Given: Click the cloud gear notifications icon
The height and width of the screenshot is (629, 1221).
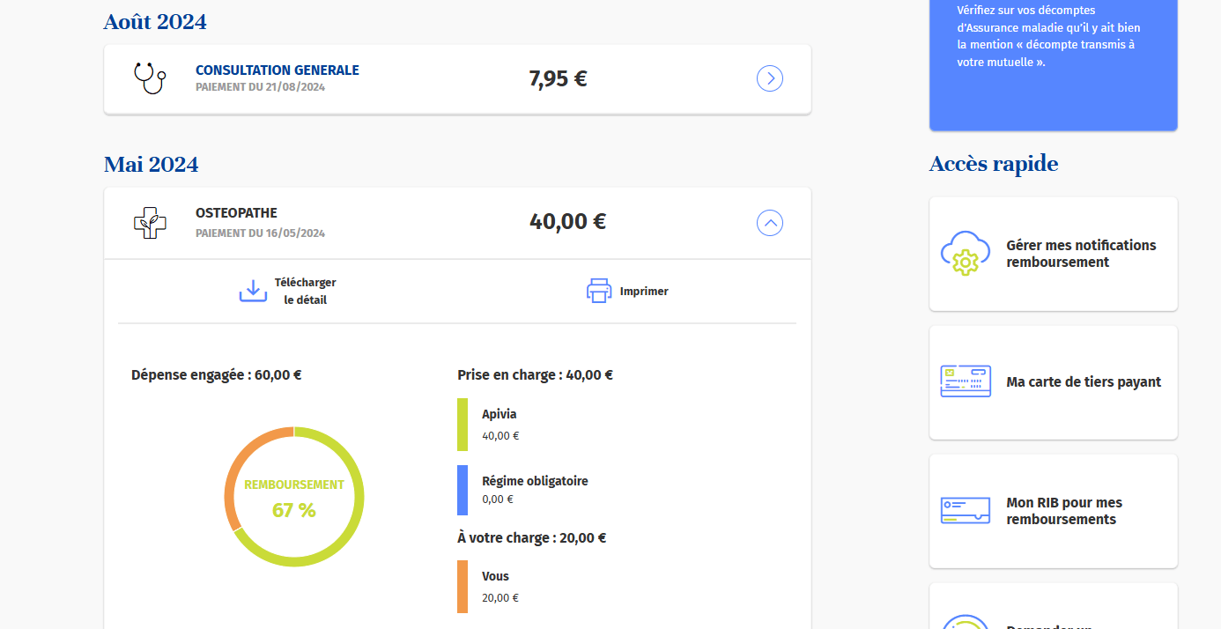Looking at the screenshot, I should (x=966, y=254).
